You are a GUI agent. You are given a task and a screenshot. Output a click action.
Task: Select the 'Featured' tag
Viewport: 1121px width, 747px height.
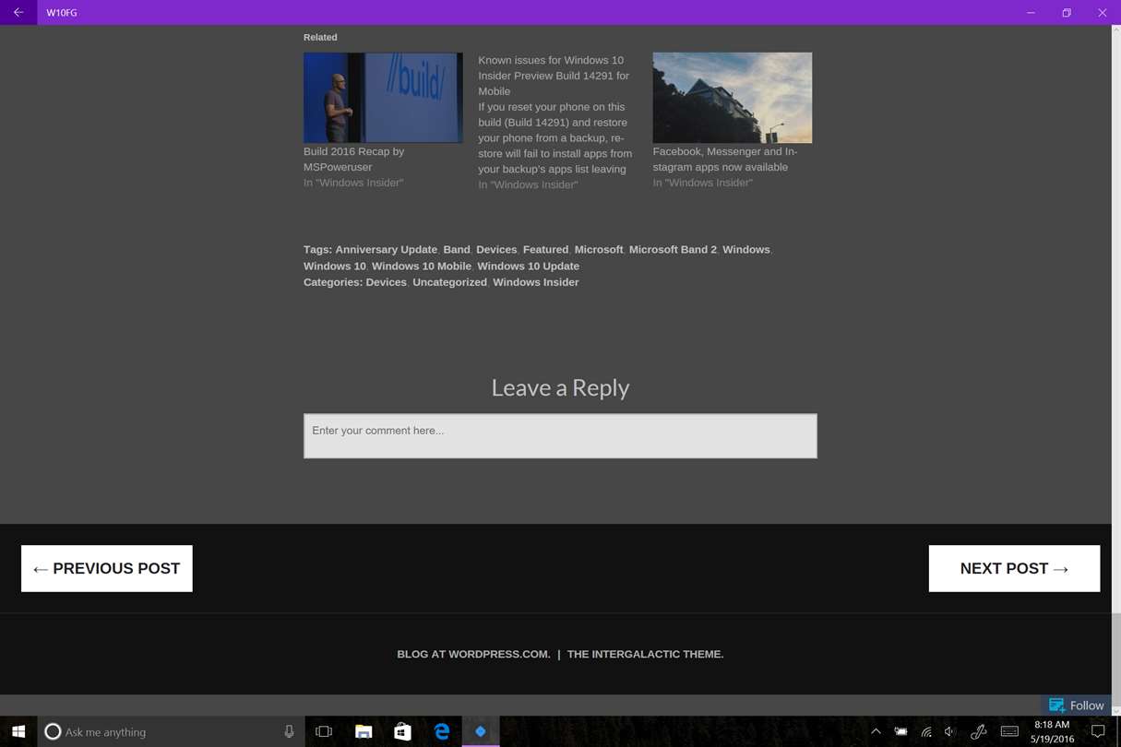point(545,250)
